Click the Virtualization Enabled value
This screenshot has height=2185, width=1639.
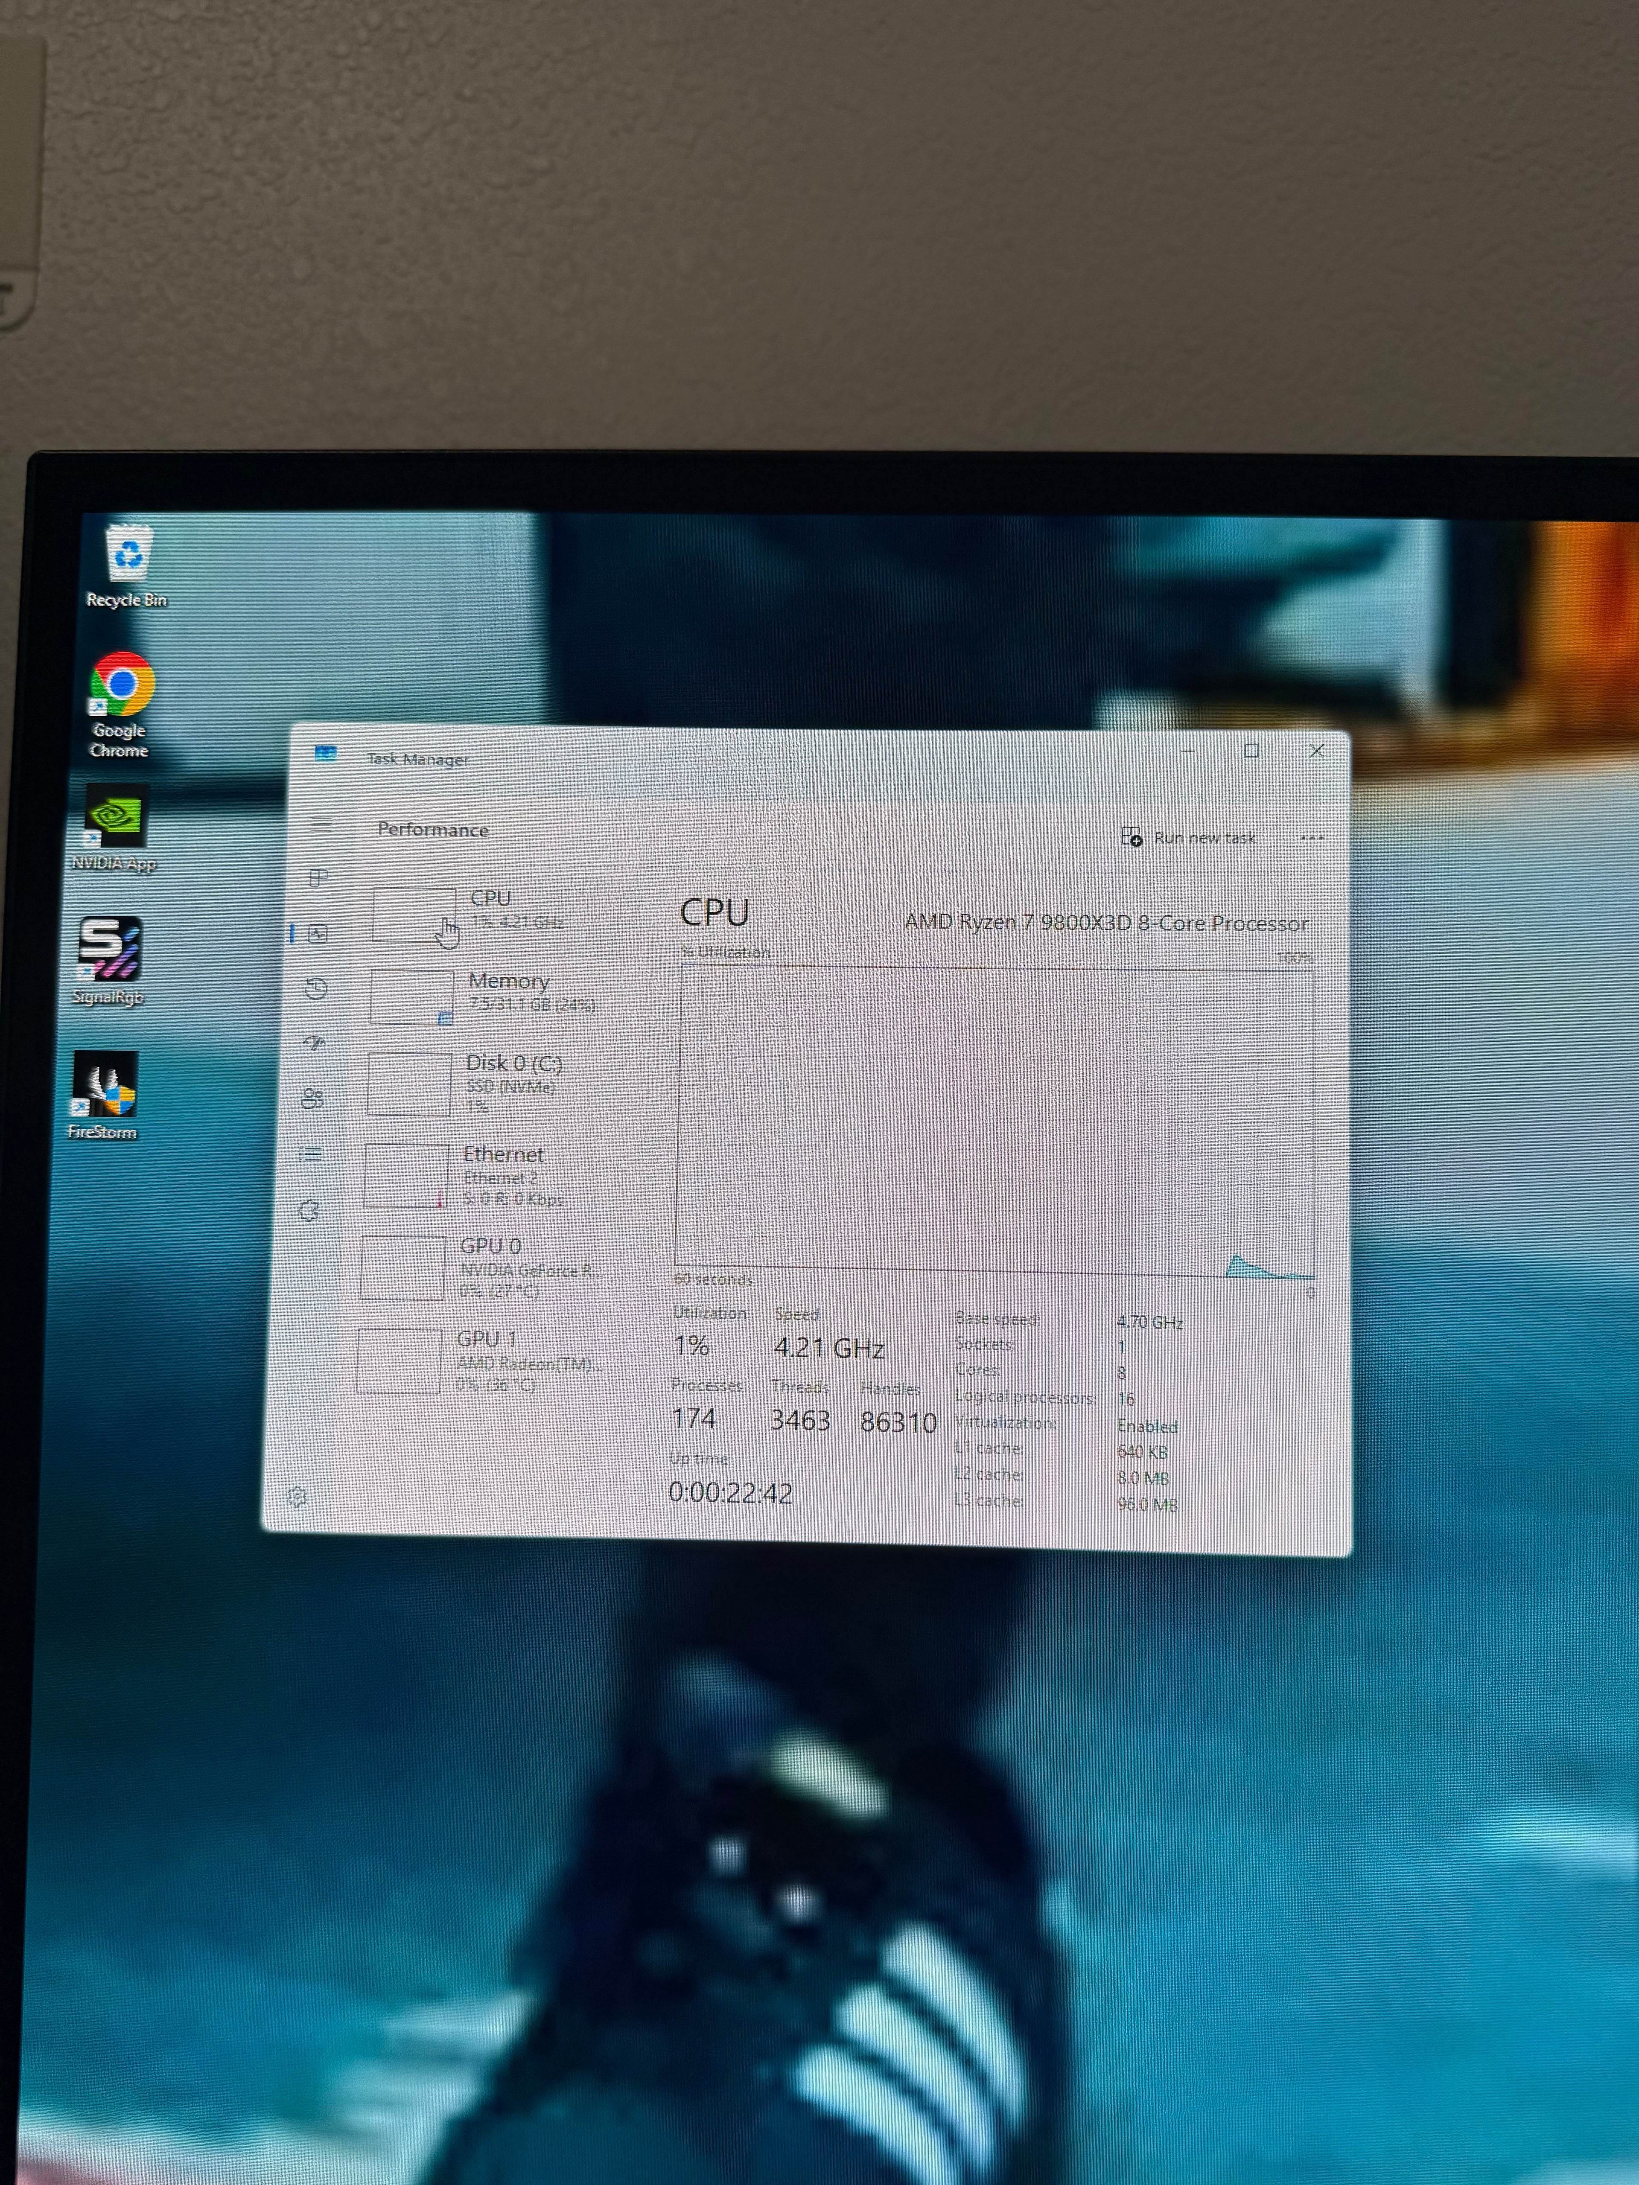coord(1147,1426)
